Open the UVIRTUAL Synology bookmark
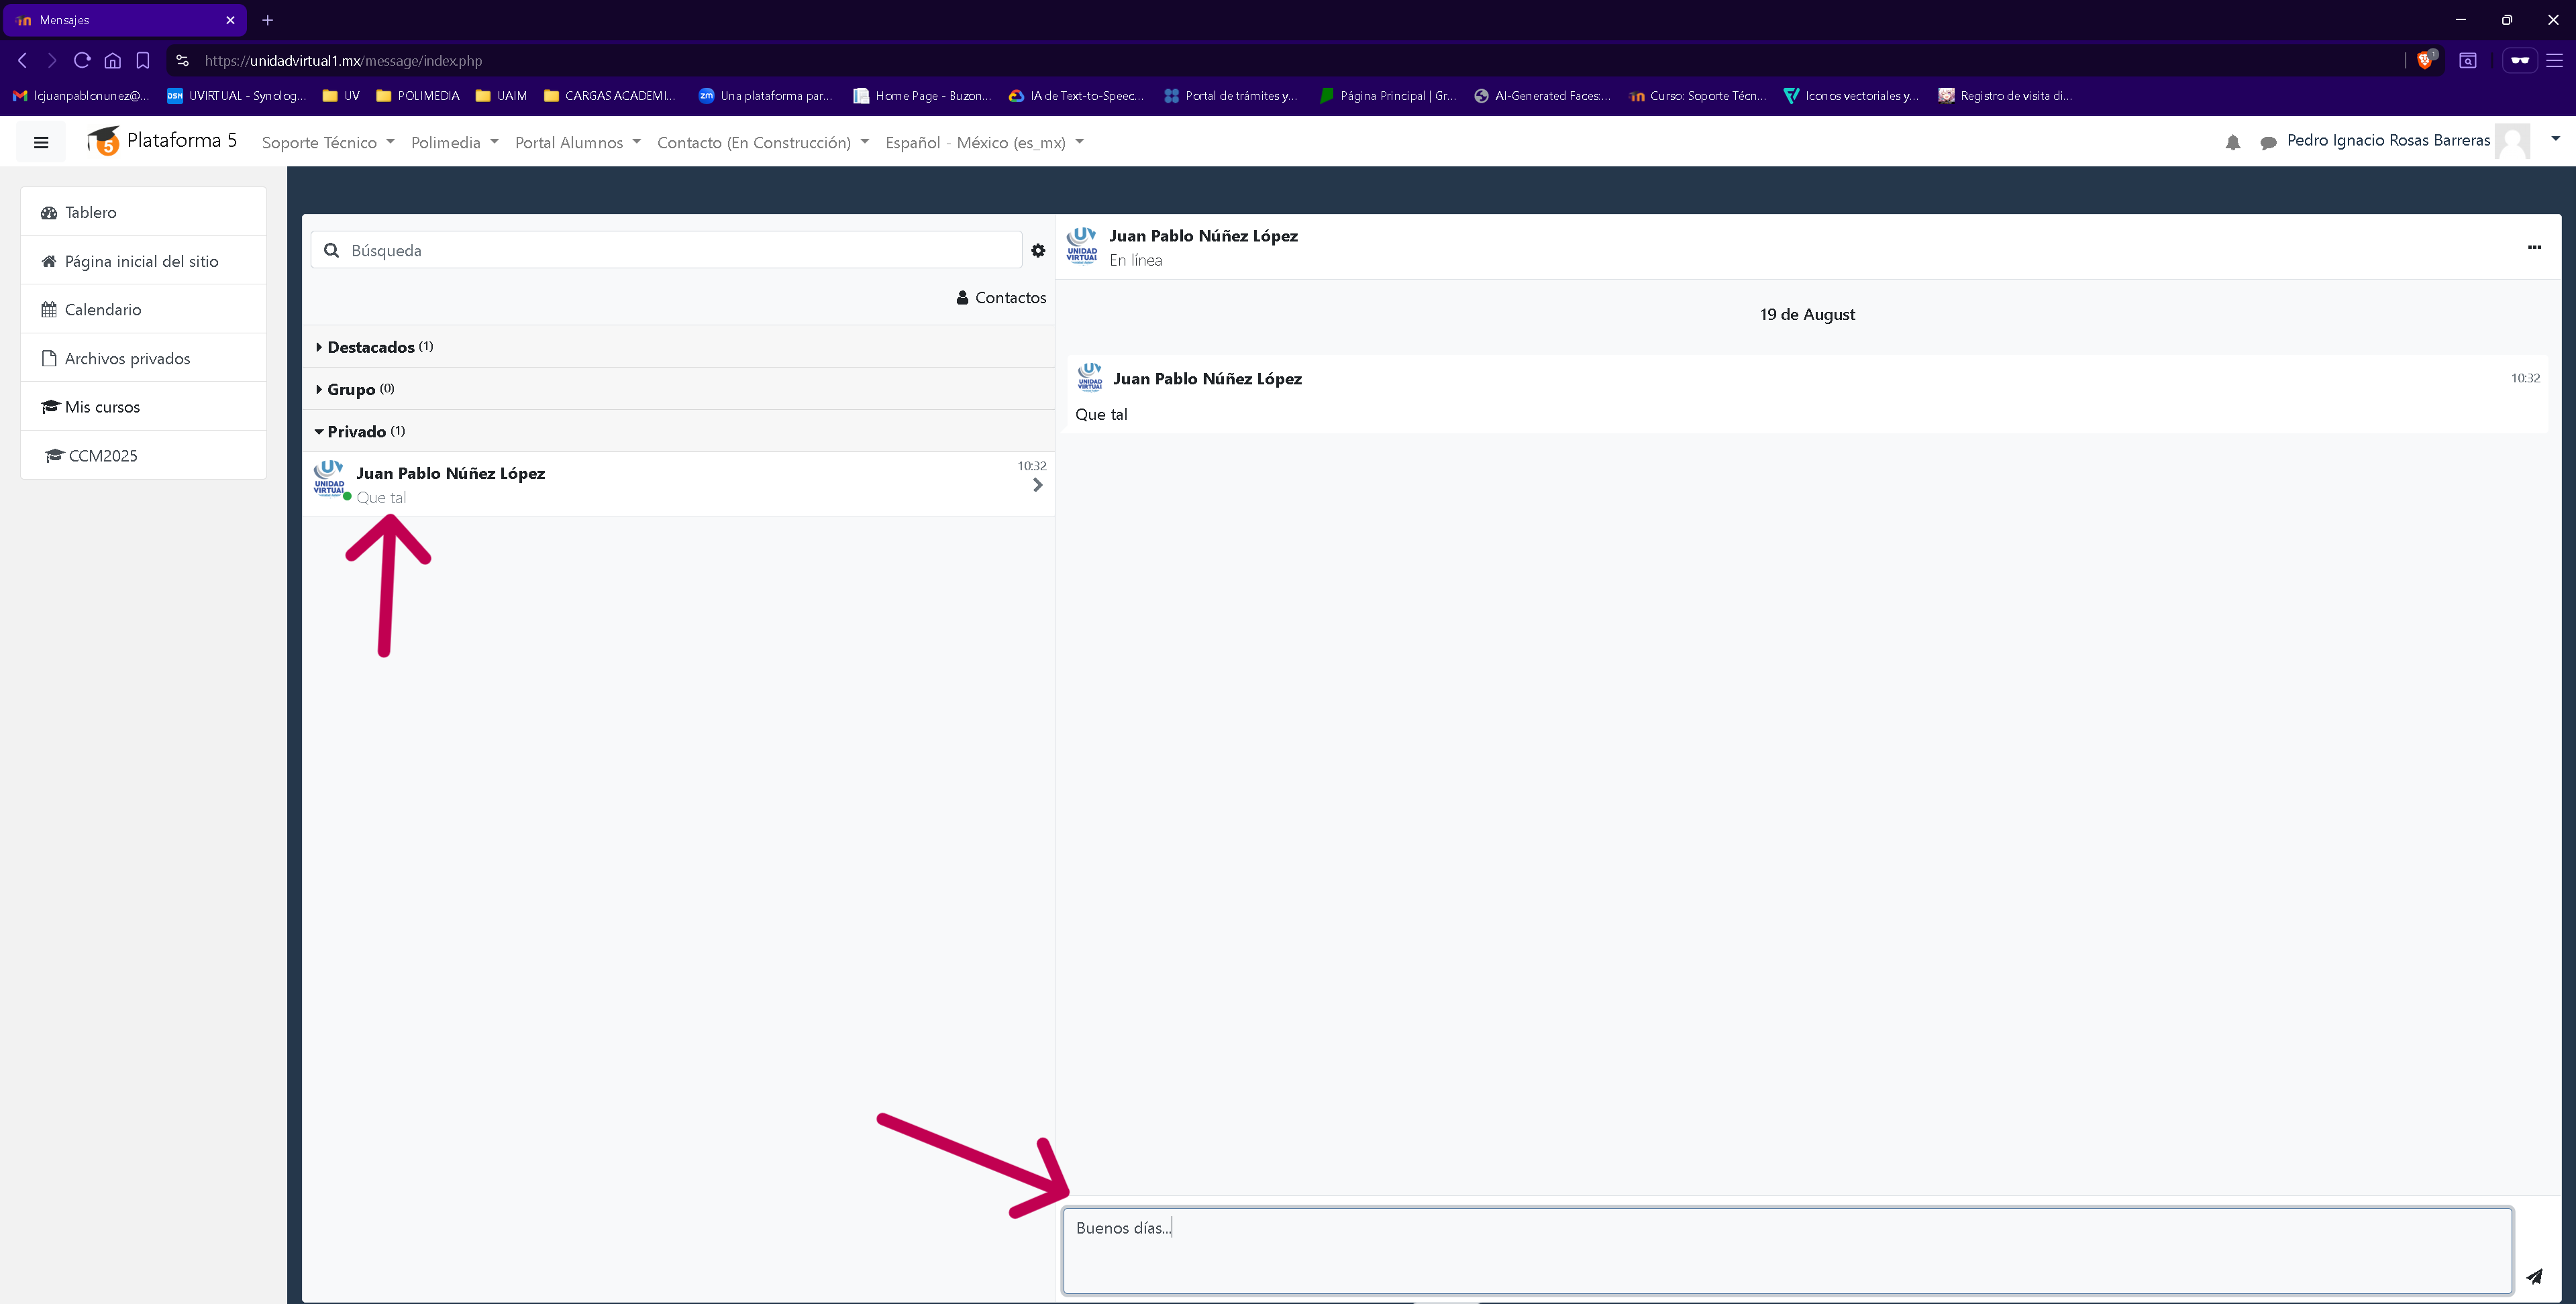The width and height of the screenshot is (2576, 1304). (237, 96)
